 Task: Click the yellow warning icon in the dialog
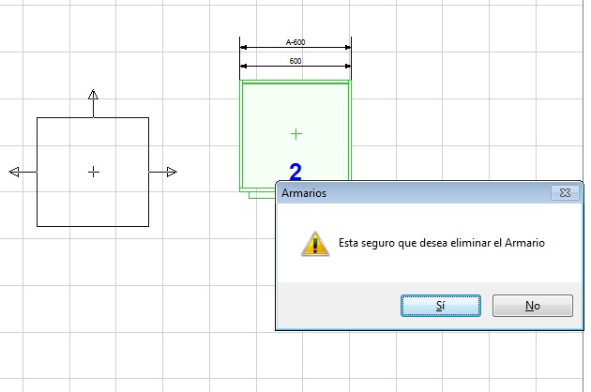point(315,244)
